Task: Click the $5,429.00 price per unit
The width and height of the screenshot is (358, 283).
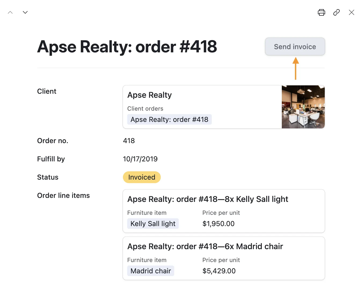Action: pyautogui.click(x=219, y=271)
